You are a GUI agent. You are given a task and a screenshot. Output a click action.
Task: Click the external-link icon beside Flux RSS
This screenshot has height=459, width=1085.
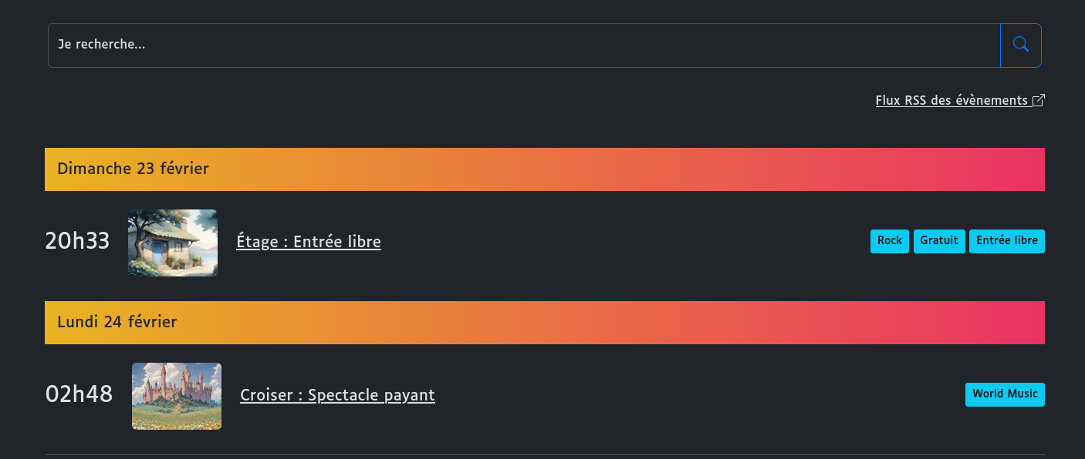click(x=1039, y=100)
